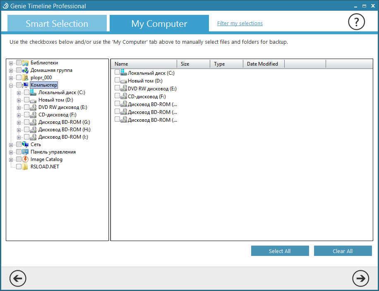This screenshot has height=291, width=379.
Task: Click the Панель управления icon in tree
Action: (x=25, y=152)
